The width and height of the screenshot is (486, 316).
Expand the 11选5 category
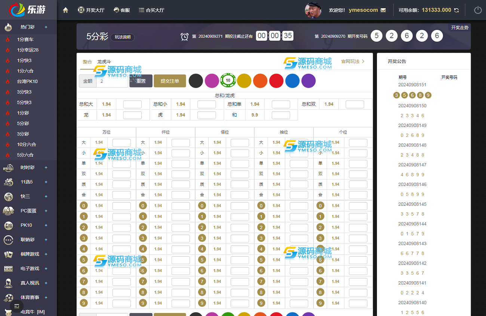[x=46, y=182]
